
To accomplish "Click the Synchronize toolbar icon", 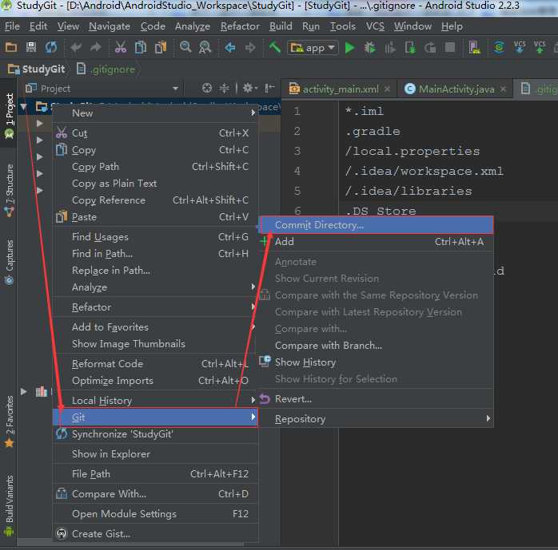I will pyautogui.click(x=51, y=47).
